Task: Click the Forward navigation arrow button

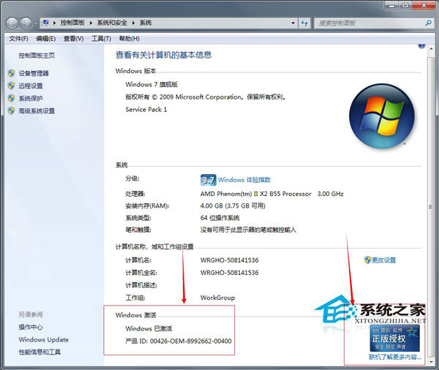Action: click(x=26, y=23)
